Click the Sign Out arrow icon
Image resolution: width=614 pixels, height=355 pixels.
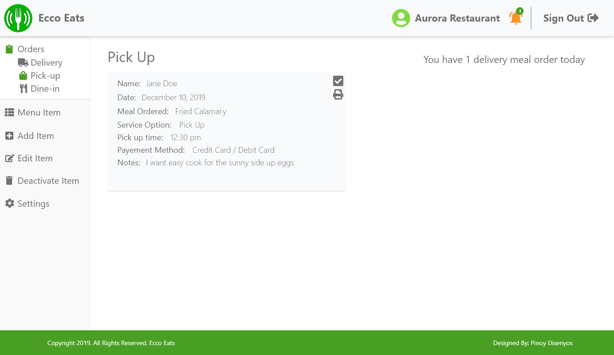[593, 18]
